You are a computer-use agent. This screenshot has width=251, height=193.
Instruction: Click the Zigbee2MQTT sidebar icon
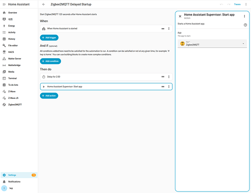[x=4, y=105]
